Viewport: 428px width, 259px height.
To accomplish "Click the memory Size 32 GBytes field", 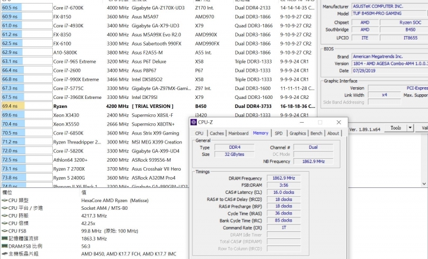I will coord(234,154).
